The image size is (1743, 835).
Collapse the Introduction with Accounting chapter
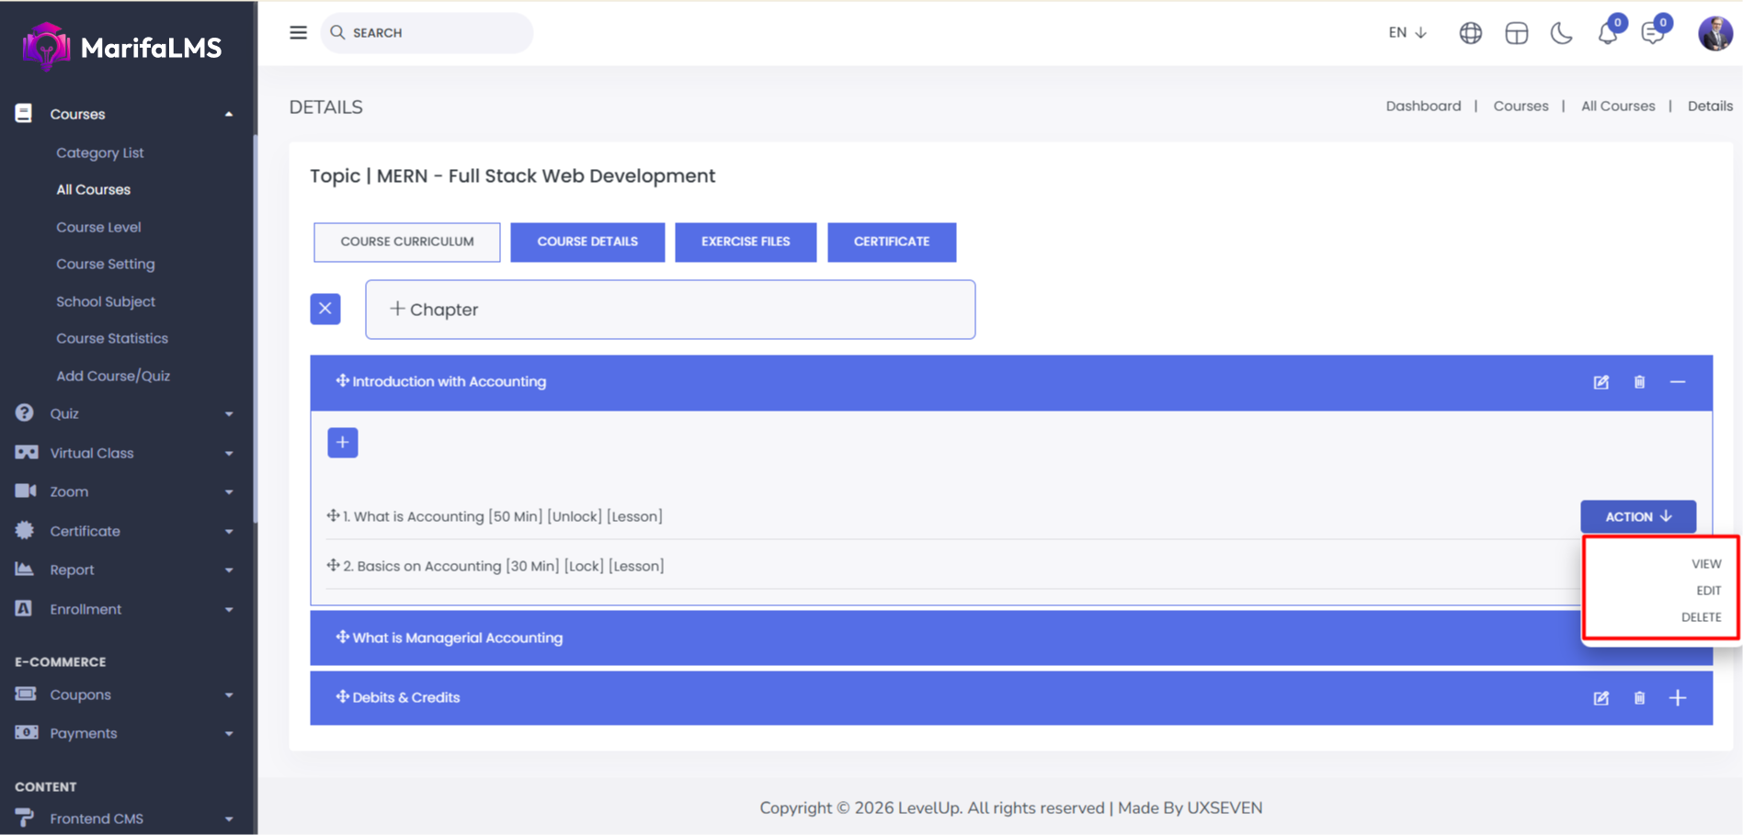[1678, 382]
